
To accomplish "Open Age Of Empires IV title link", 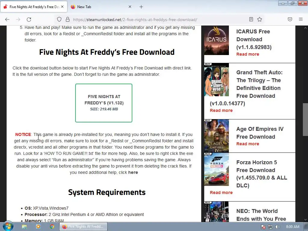I will coord(260,133).
